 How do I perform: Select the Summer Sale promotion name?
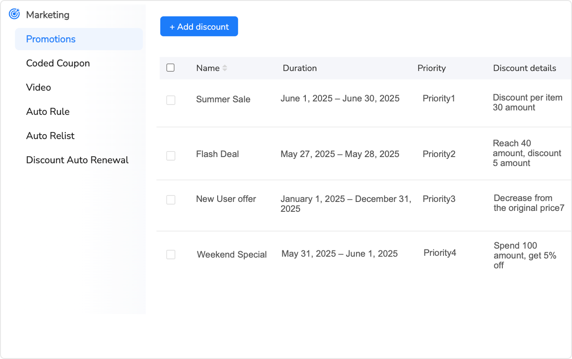(223, 99)
